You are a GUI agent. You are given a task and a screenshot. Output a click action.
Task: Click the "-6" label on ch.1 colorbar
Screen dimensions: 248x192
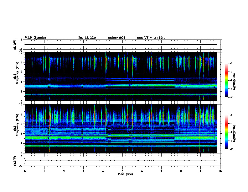coord(231,63)
